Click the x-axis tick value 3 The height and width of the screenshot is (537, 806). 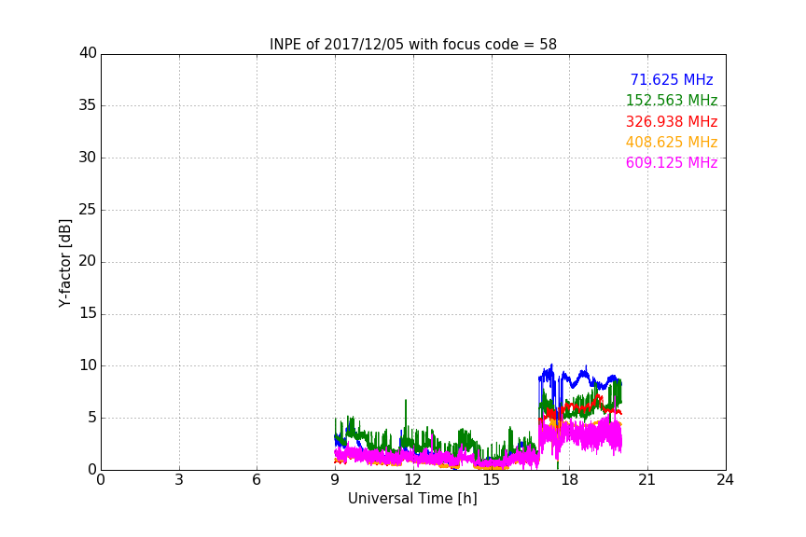[x=179, y=480]
